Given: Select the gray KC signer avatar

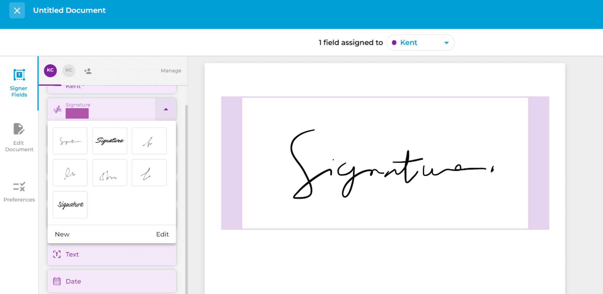Looking at the screenshot, I should point(69,71).
